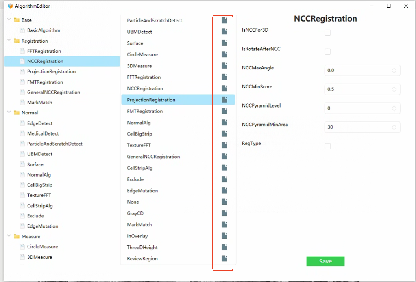Toggle the IsRotateAfterNCC checkbox
The image size is (416, 282).
(x=328, y=52)
